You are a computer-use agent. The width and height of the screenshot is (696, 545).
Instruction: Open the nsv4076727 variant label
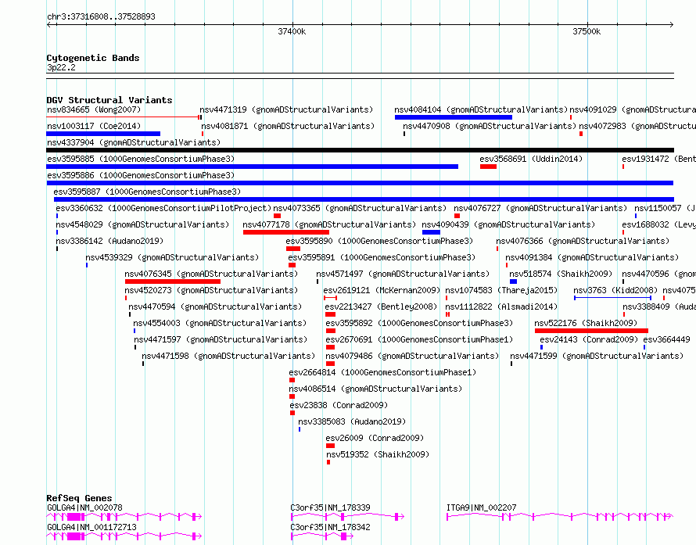point(540,208)
